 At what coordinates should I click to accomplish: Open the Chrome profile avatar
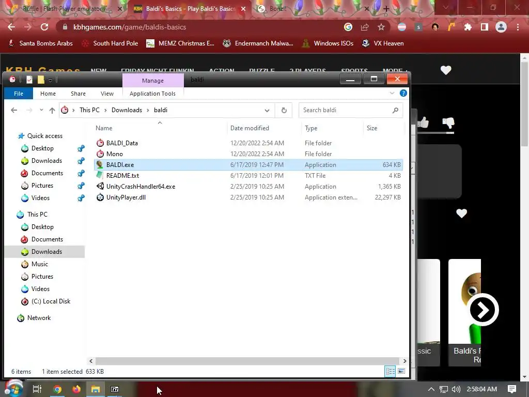tap(501, 27)
